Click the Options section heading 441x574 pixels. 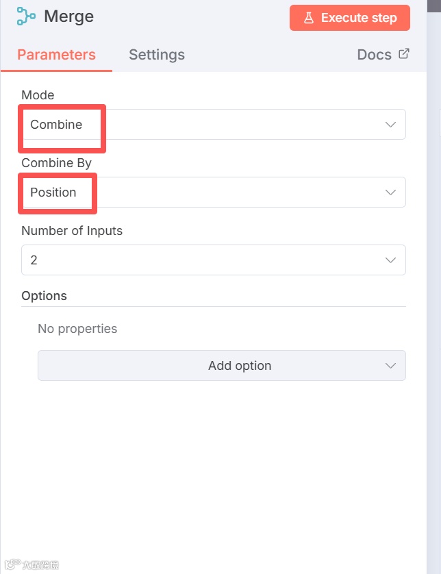point(44,296)
